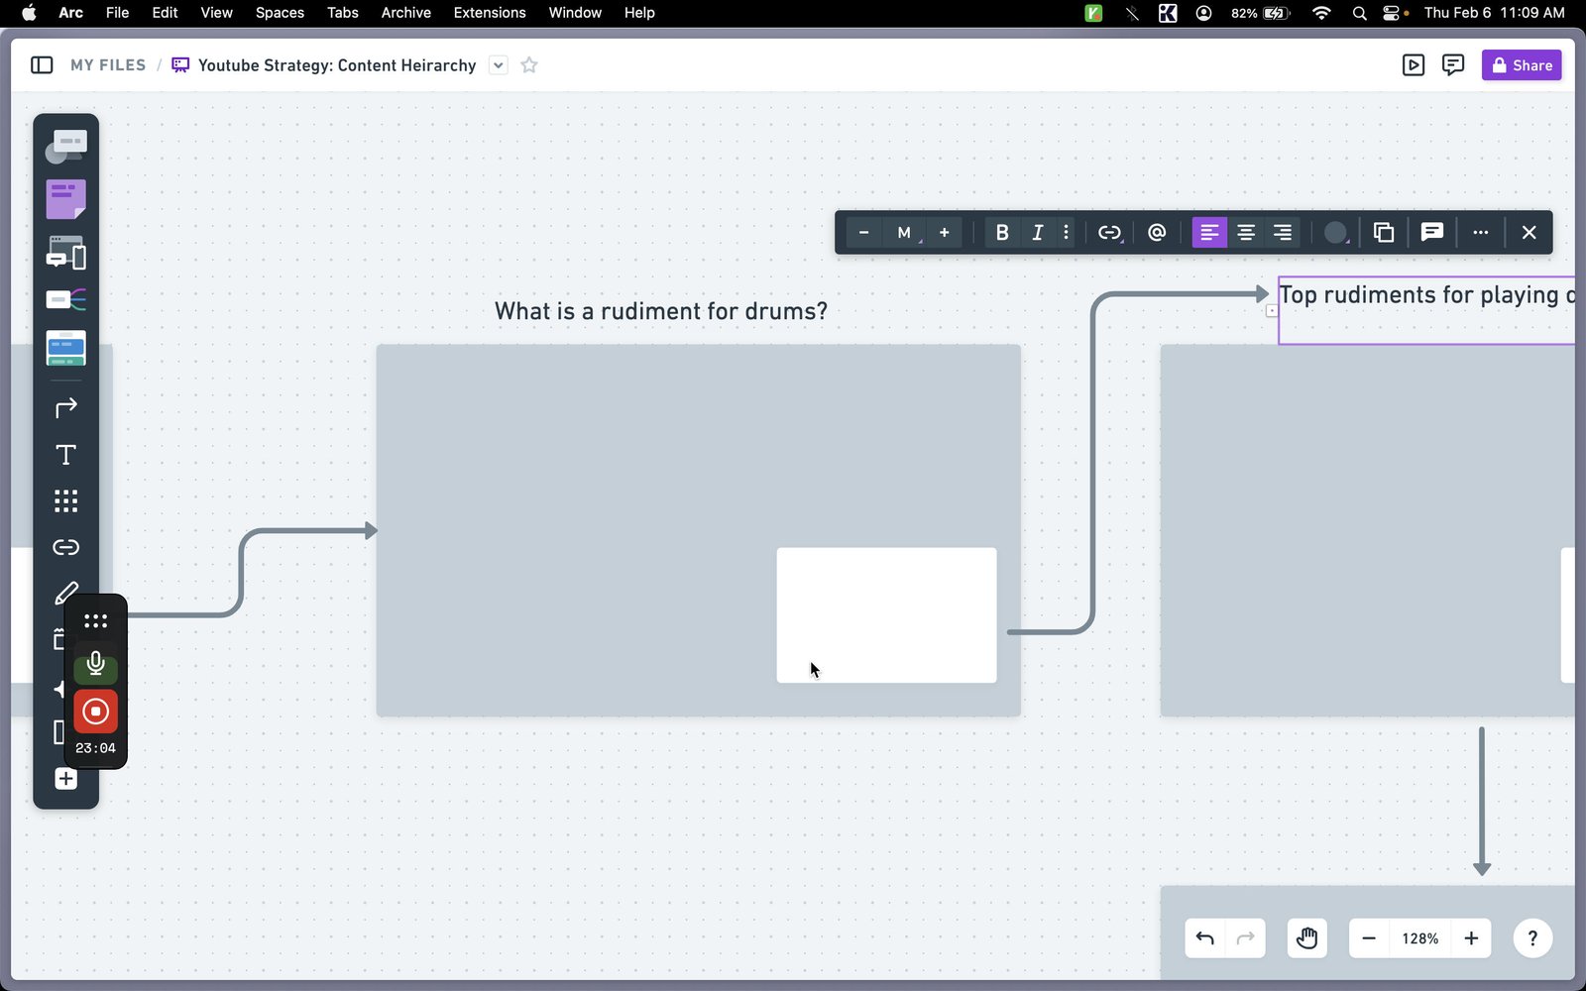Increase text size with plus button

pos(945,233)
